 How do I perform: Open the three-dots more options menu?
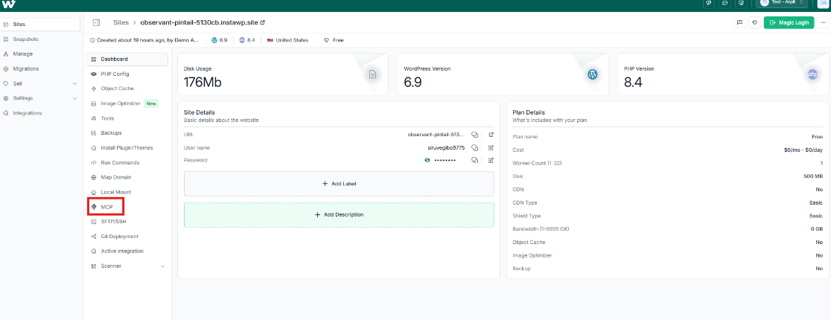(x=823, y=23)
